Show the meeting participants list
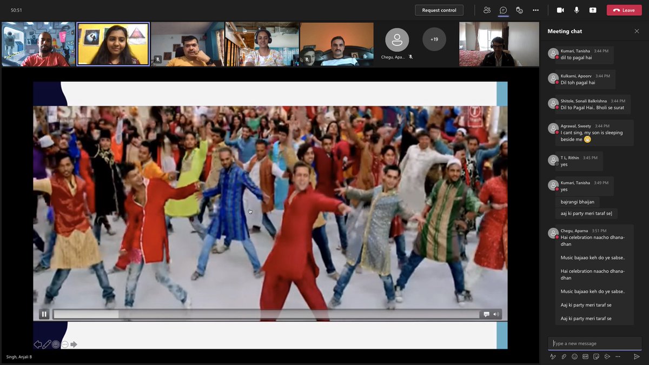Image resolution: width=649 pixels, height=365 pixels. pos(487,10)
